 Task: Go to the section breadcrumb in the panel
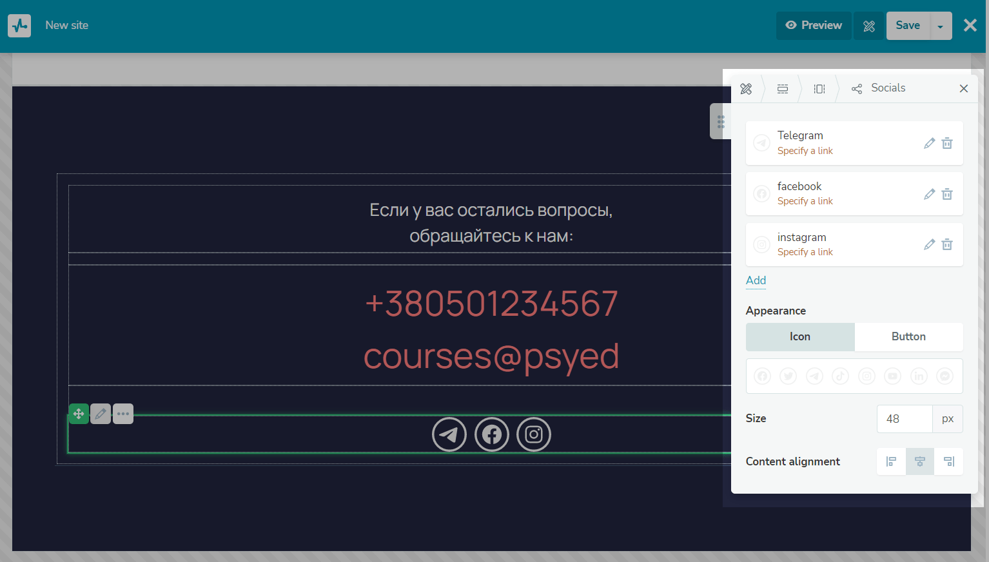[x=783, y=89]
